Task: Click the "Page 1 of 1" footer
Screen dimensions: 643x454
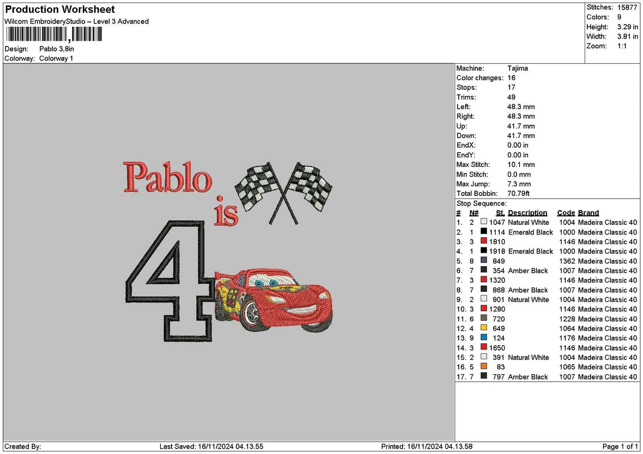Action: (620, 447)
